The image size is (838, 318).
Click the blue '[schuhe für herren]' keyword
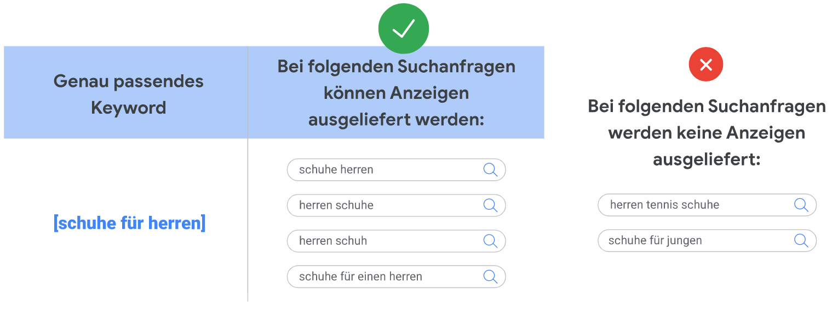click(129, 223)
